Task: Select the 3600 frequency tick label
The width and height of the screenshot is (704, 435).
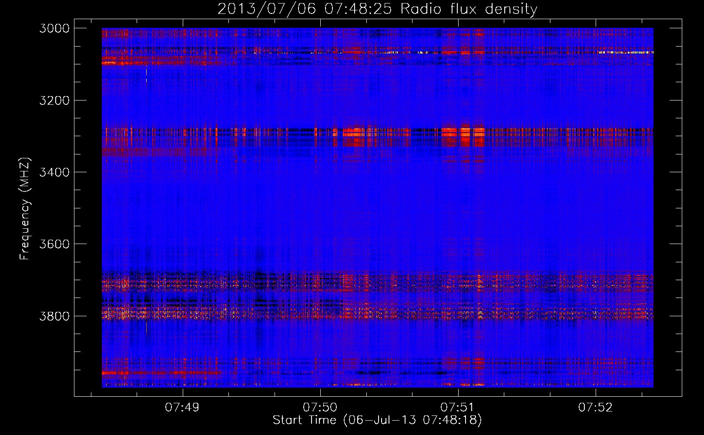Action: pyautogui.click(x=54, y=244)
